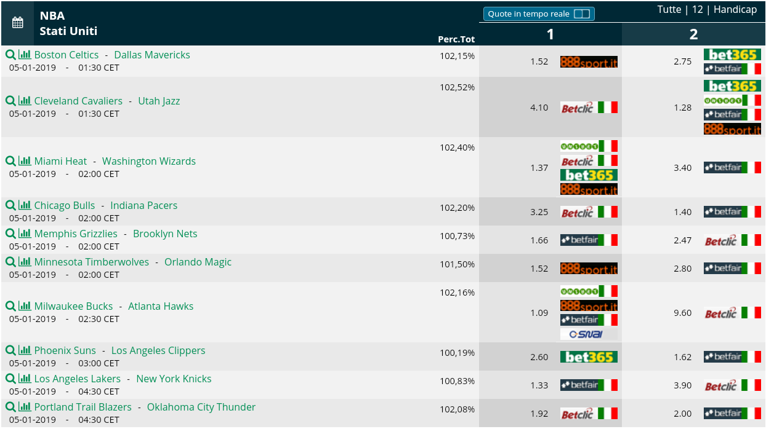Open the Atlanta Hawks team link
766x429 pixels.
[x=161, y=306]
